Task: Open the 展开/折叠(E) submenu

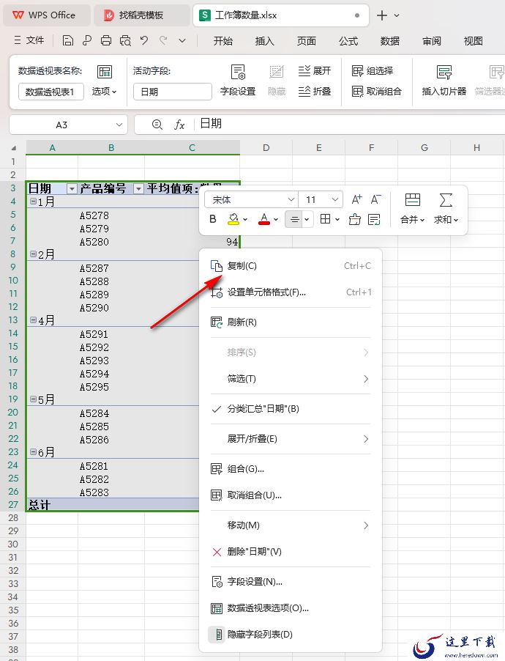Action: click(x=291, y=439)
